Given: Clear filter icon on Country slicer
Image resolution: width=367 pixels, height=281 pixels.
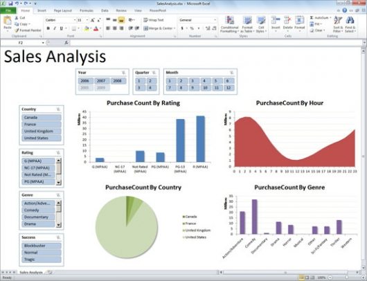Looking at the screenshot, I should click(59, 109).
